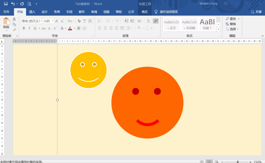Open the Font Color dropdown arrow
Image resolution: width=265 pixels, height=163 pixels.
click(75, 28)
